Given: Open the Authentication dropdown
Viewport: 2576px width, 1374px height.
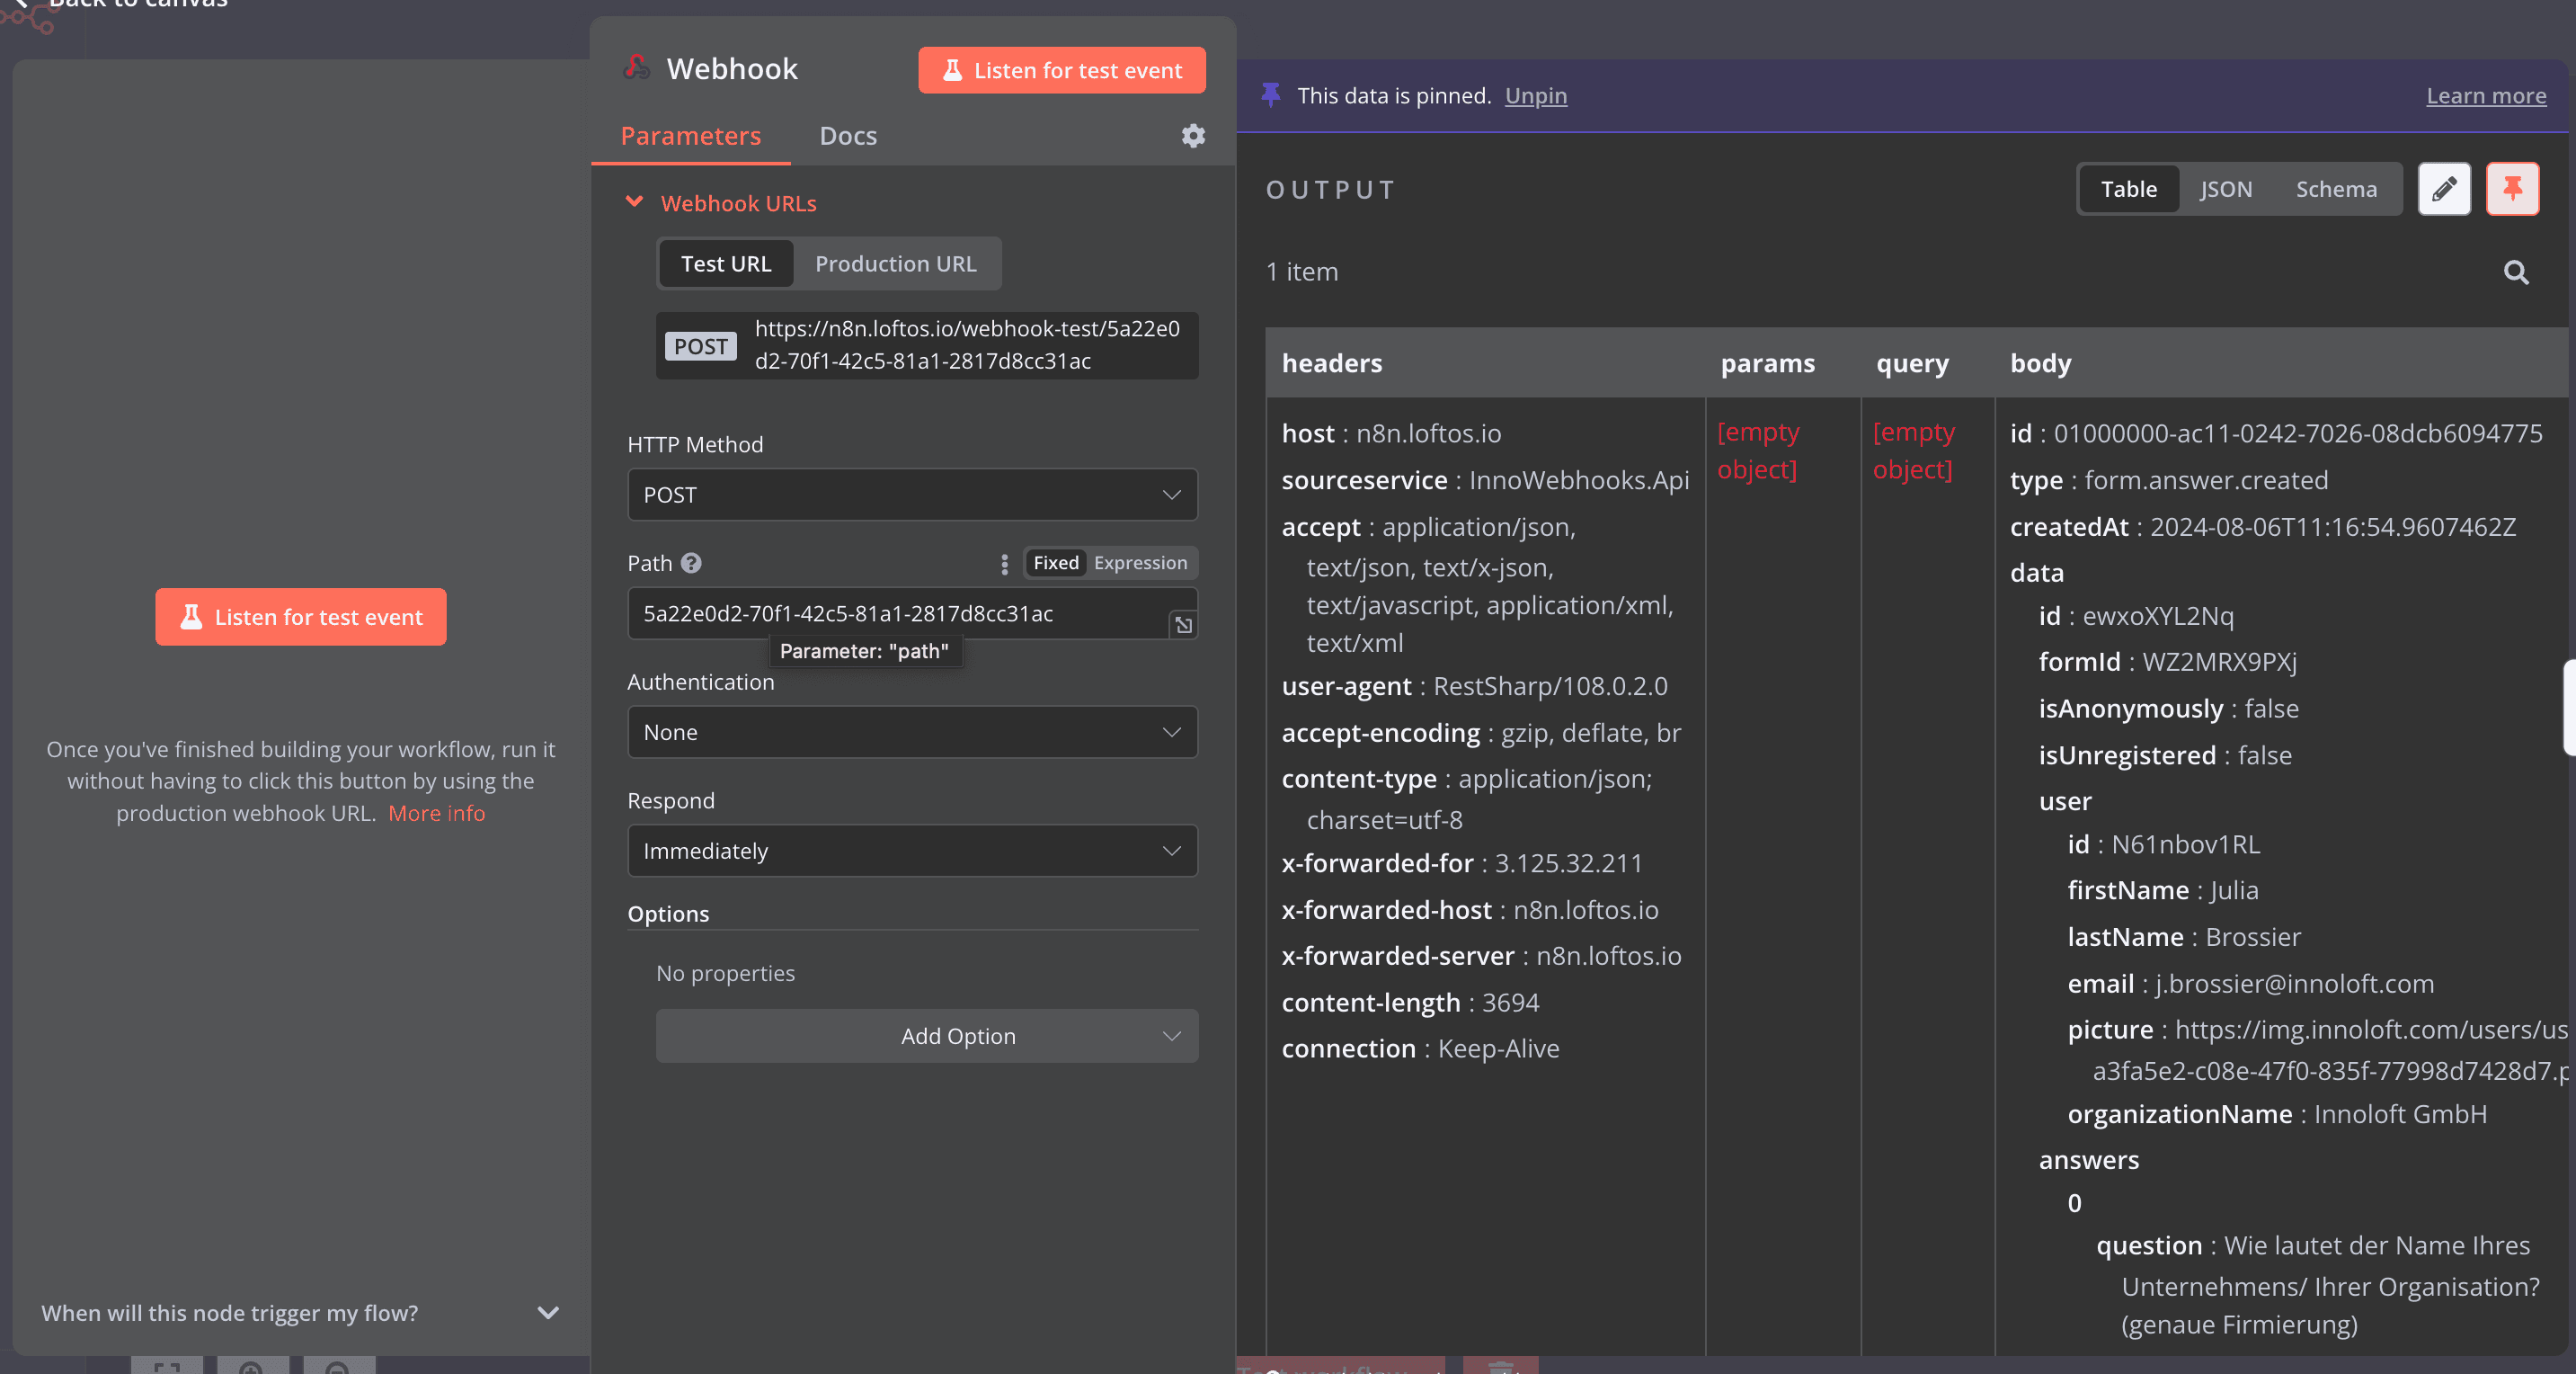Looking at the screenshot, I should tap(911, 733).
